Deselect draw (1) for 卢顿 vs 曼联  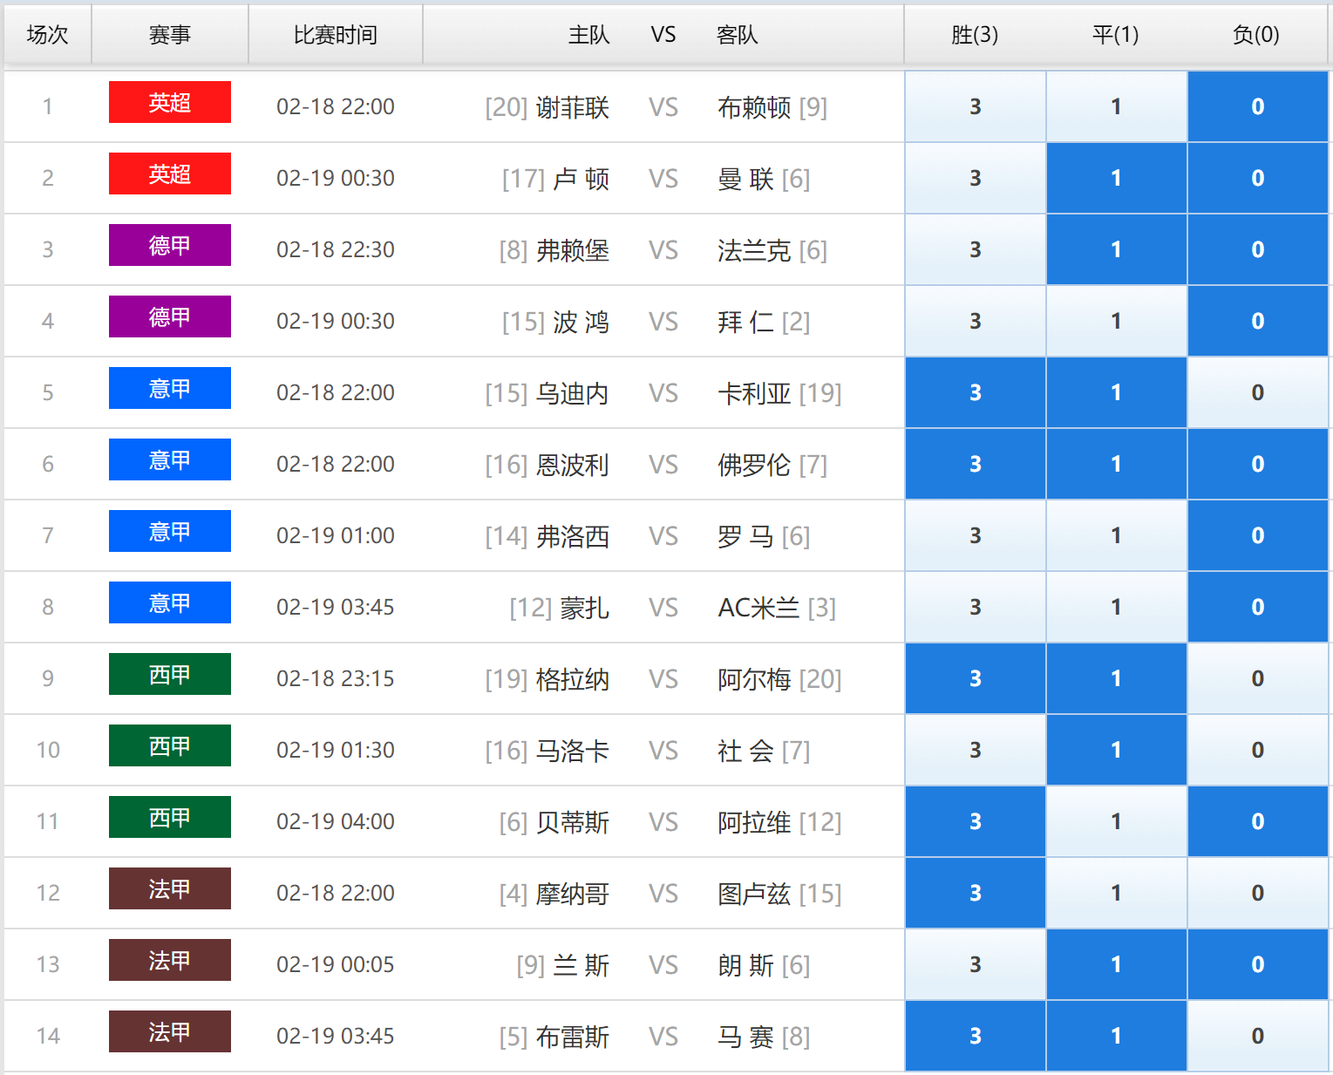[1117, 178]
